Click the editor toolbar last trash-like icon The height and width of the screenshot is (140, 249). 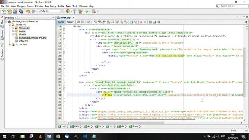158,22
